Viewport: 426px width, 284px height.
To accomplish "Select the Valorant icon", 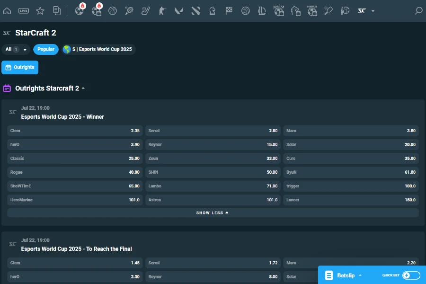I will click(x=178, y=10).
